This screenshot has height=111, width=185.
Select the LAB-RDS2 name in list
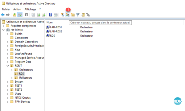pyautogui.click(x=56, y=31)
